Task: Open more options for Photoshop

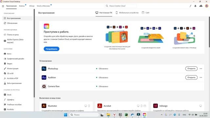Action: tap(201, 69)
